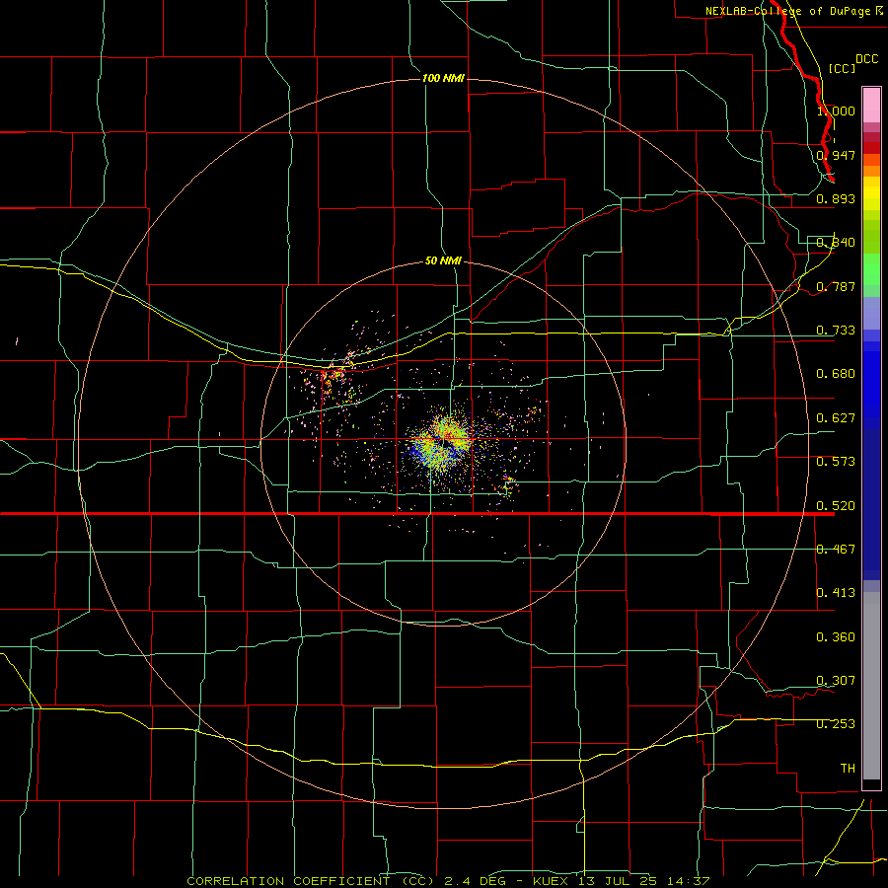
Task: Click the KUEX radar site caption text
Action: (x=553, y=881)
